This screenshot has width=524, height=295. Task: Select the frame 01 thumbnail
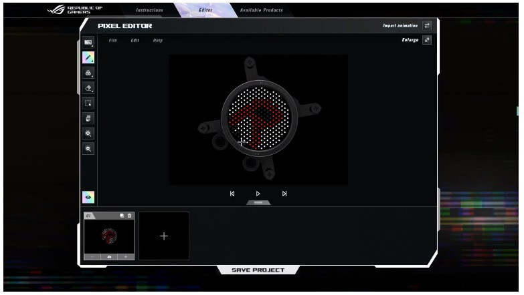tap(109, 236)
